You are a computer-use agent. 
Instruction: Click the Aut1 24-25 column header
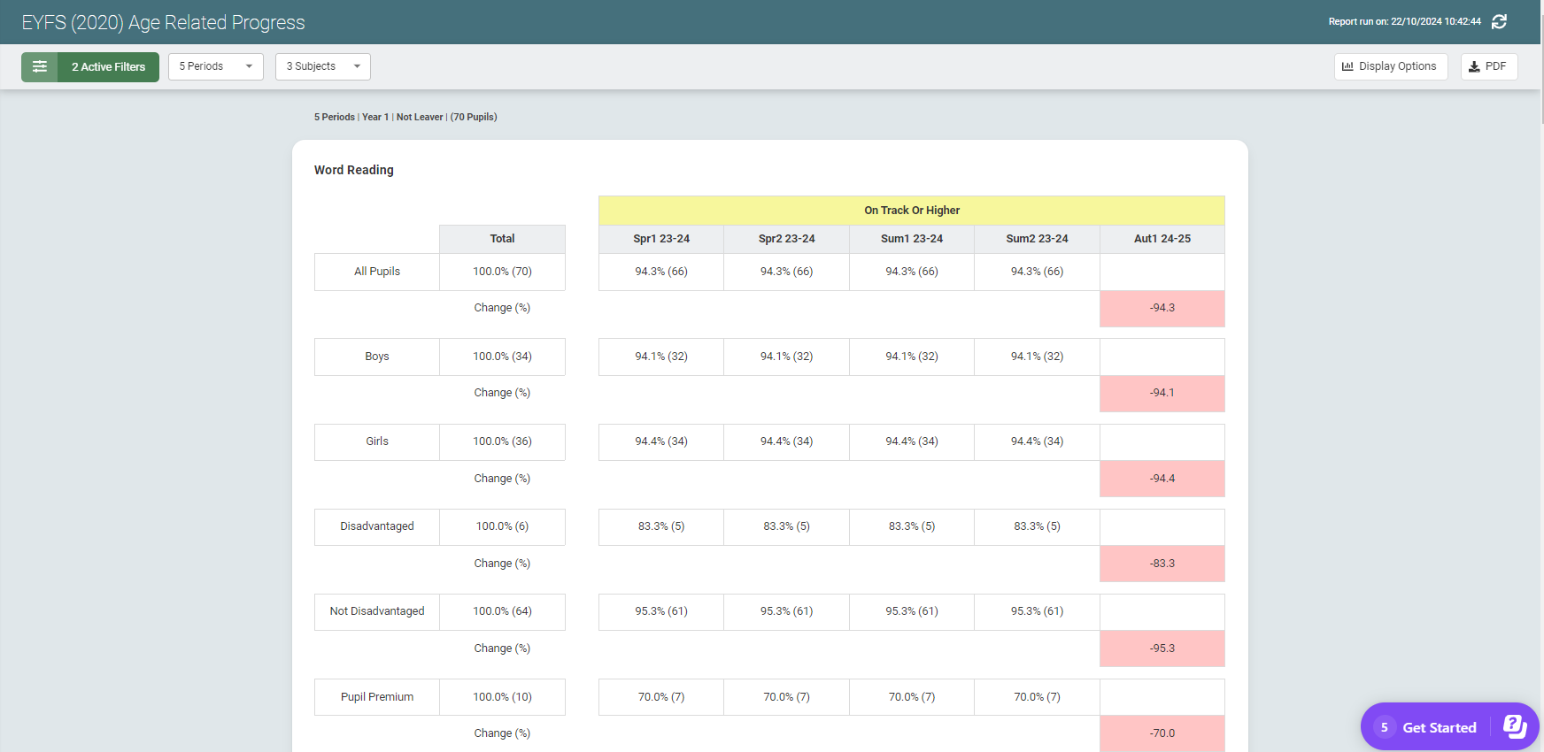(x=1162, y=239)
